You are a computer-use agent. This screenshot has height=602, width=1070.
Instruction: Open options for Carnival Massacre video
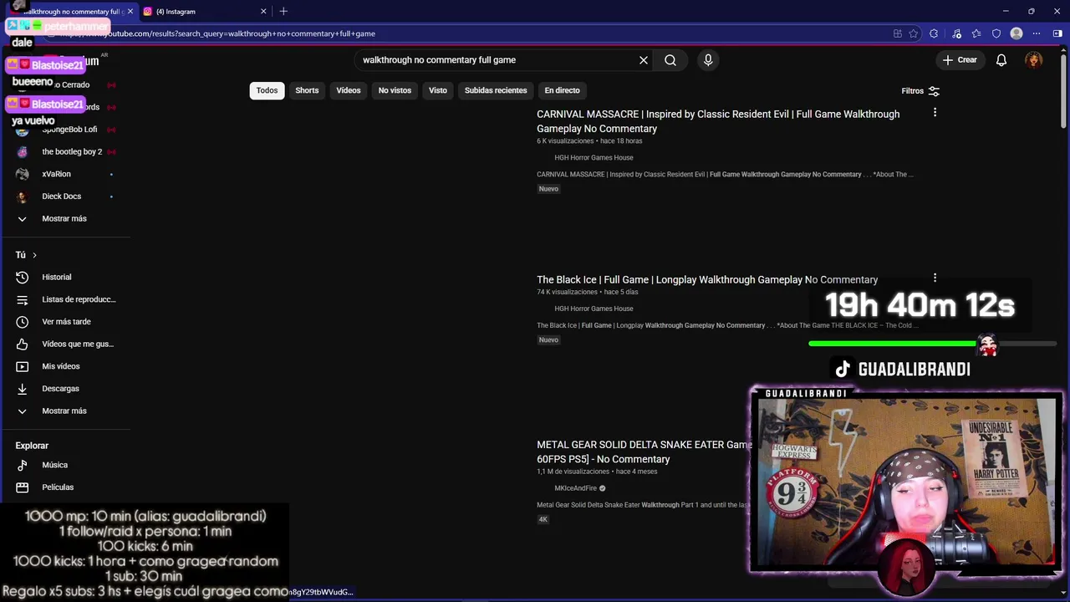click(935, 112)
